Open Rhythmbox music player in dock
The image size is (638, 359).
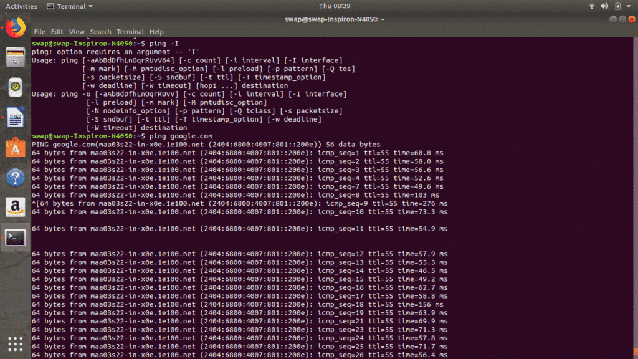[x=16, y=87]
